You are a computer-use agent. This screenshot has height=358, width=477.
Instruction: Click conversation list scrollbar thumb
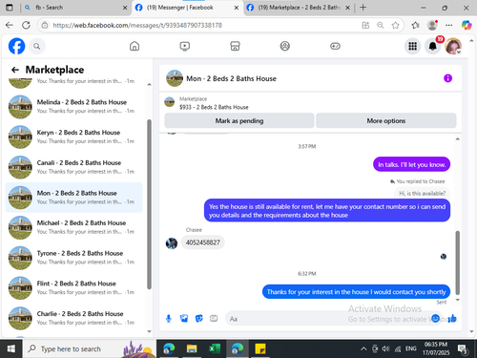coord(149,204)
